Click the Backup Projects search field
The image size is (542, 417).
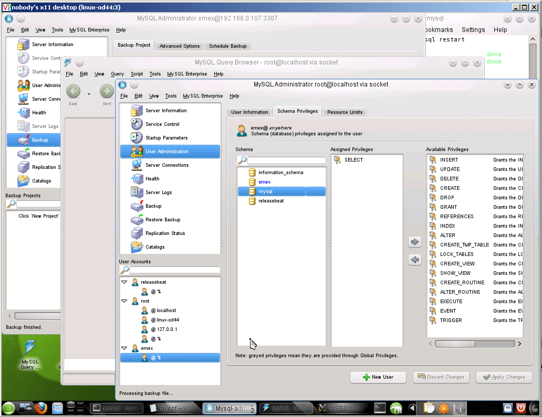(x=38, y=204)
